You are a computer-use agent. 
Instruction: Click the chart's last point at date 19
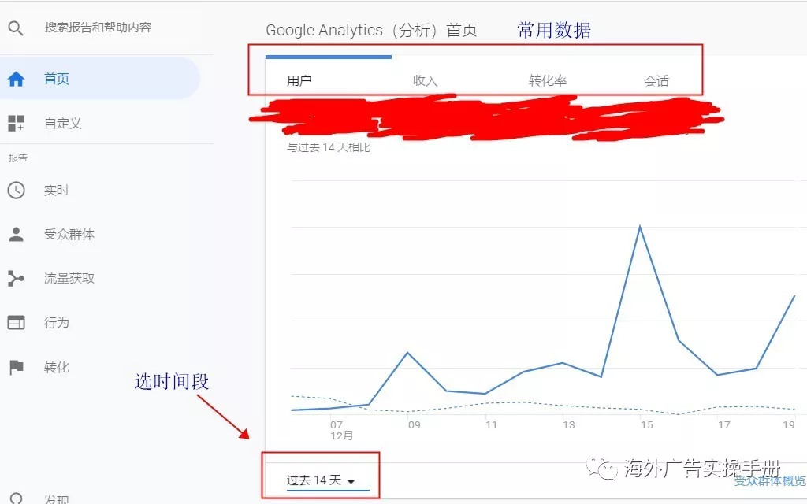click(x=794, y=296)
